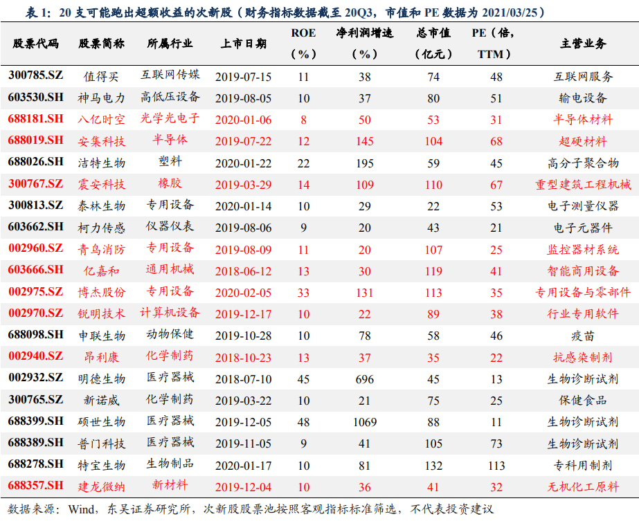Click the 上市日期 column header
Screen dimensions: 639x521
click(243, 44)
